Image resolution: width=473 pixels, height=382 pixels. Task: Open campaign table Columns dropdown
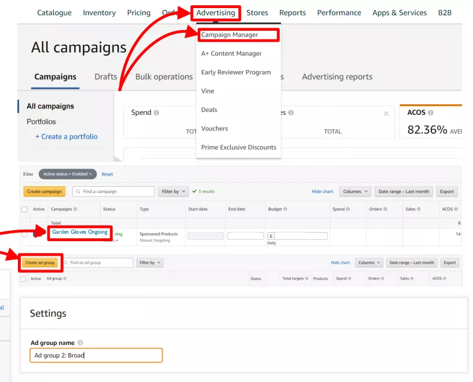(x=355, y=191)
